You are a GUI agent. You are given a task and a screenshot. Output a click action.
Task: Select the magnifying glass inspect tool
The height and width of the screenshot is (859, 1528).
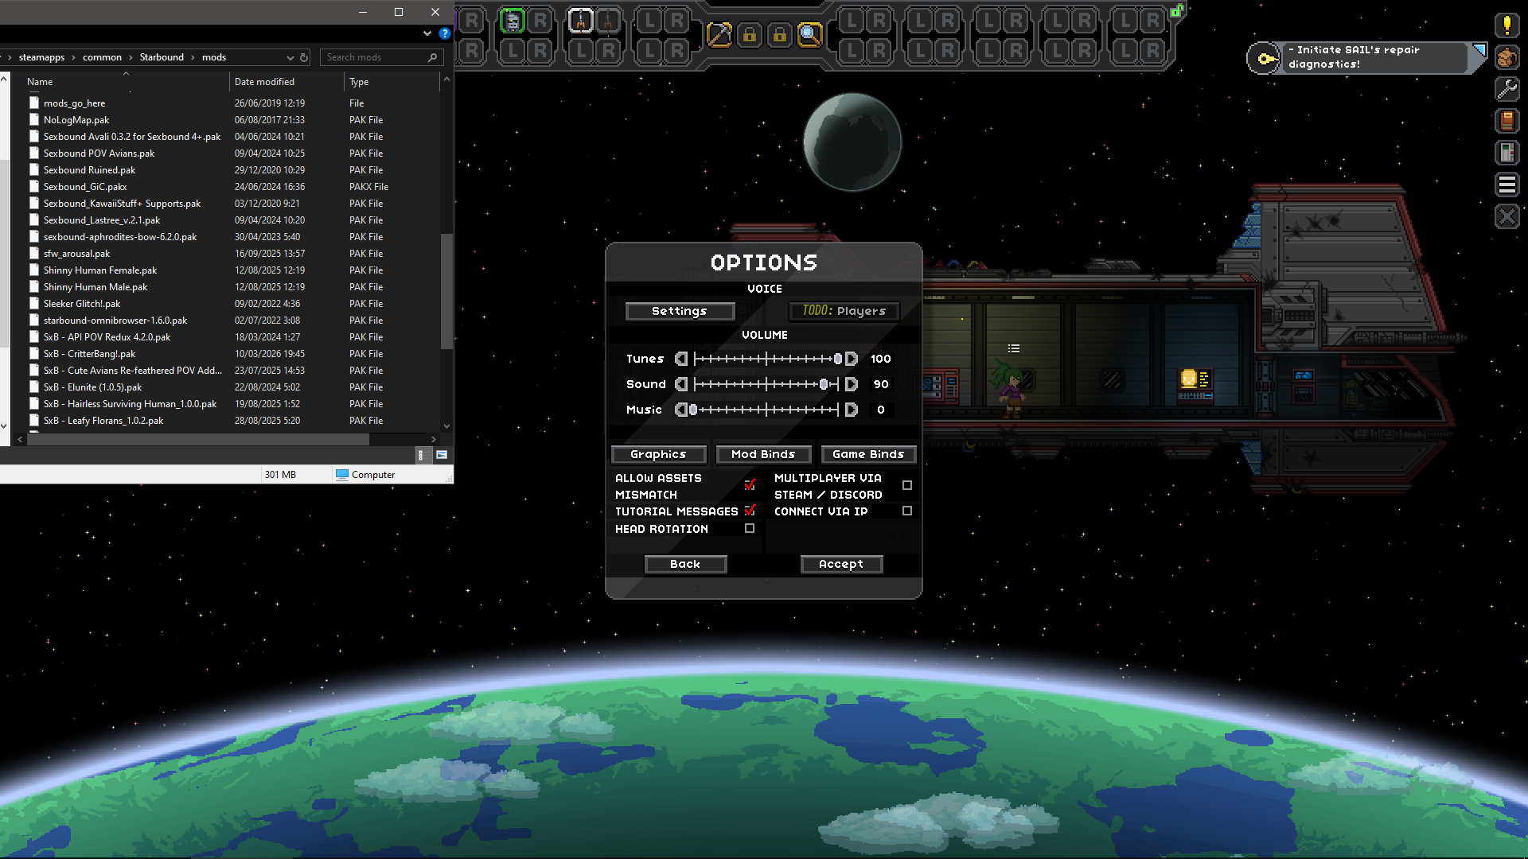809,35
